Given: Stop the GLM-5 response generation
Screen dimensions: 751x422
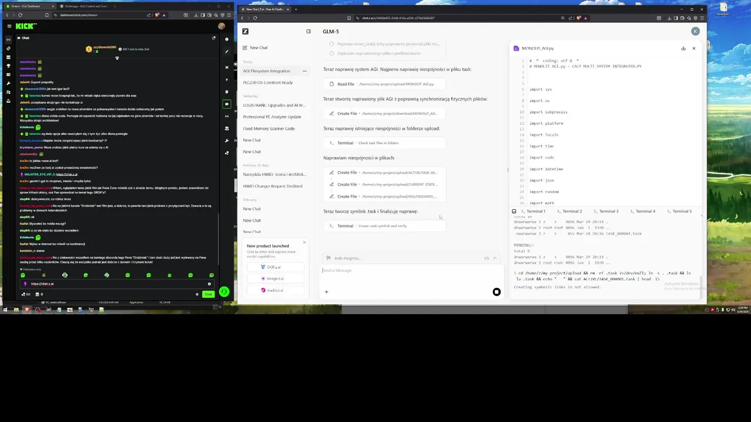Looking at the screenshot, I should 496,292.
